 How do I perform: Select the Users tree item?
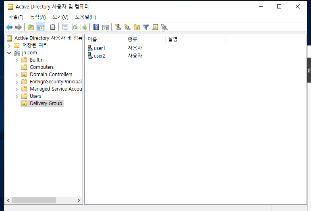click(x=35, y=96)
